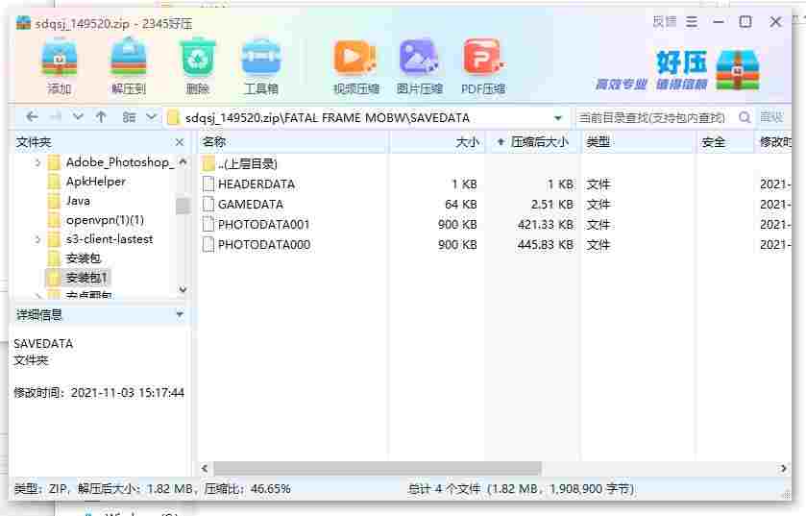Select the PHOTODATA001 file
The image size is (806, 516).
256,225
